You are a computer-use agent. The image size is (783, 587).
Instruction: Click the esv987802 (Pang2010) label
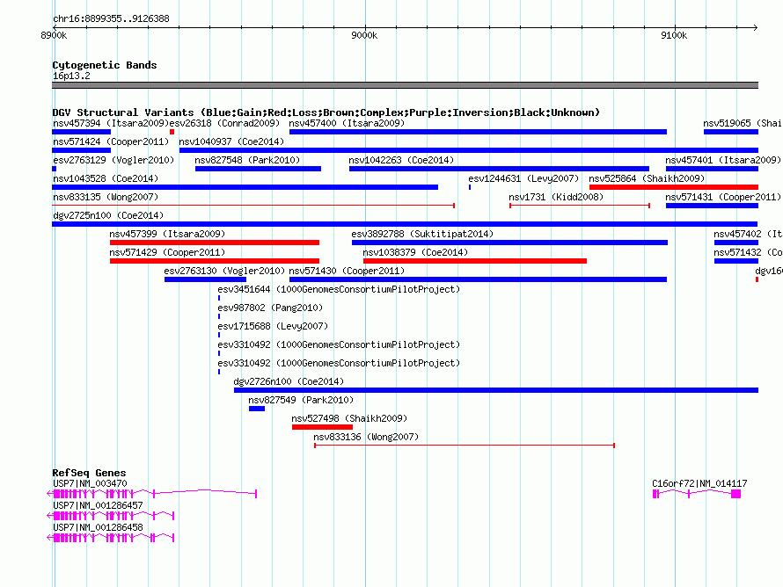270,308
